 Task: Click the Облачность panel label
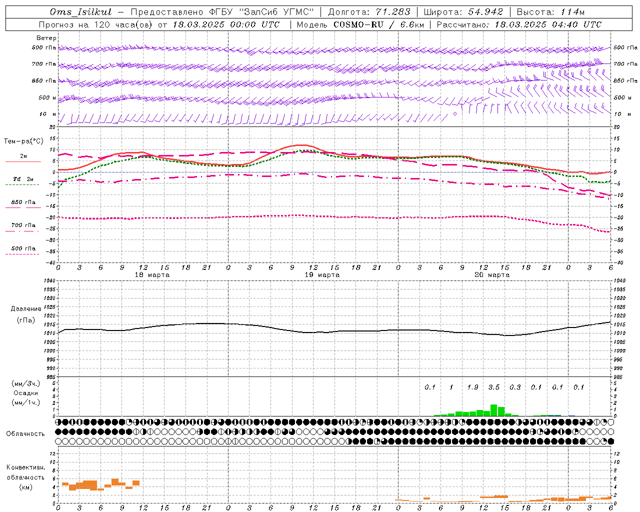[x=25, y=433]
